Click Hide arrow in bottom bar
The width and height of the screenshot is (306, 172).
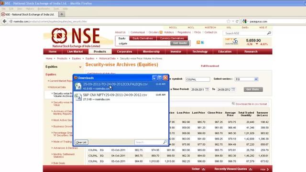[268, 169]
